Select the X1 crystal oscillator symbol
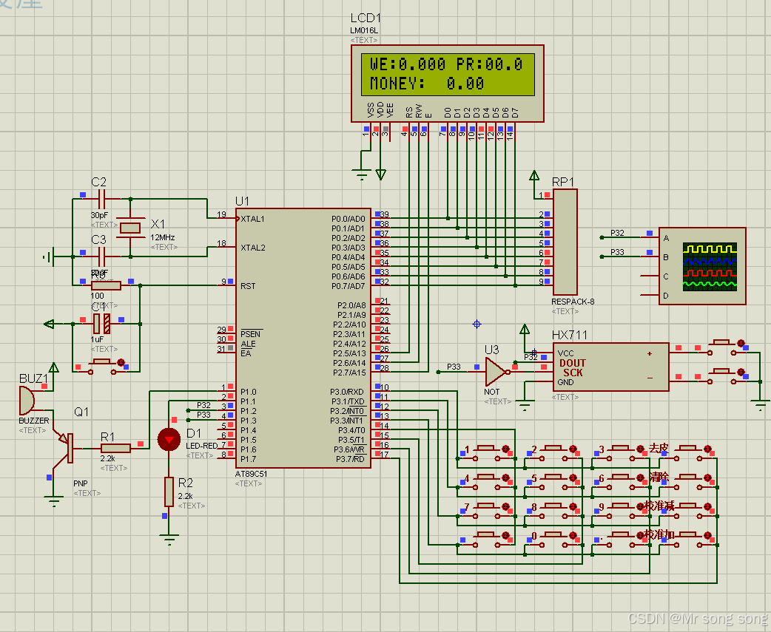 coord(130,228)
